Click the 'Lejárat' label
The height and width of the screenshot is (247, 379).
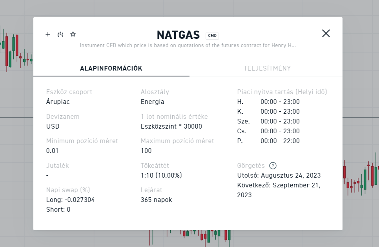(151, 190)
